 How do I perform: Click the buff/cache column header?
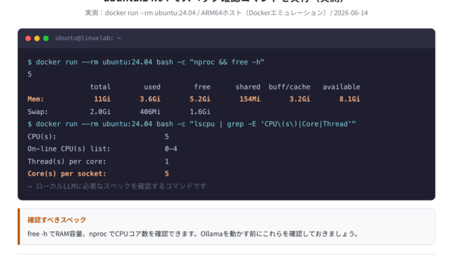[x=289, y=86]
